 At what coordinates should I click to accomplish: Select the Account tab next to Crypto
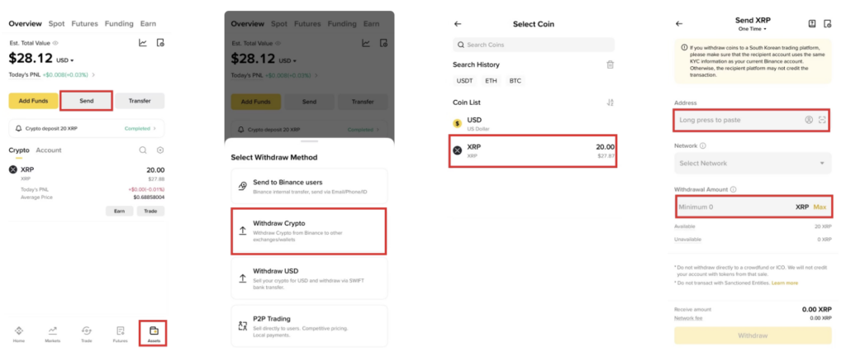pos(49,150)
